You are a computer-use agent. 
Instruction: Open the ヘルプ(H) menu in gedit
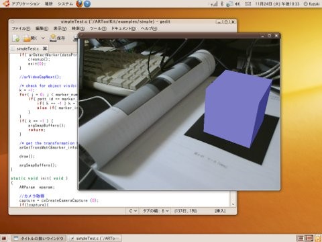[149, 28]
